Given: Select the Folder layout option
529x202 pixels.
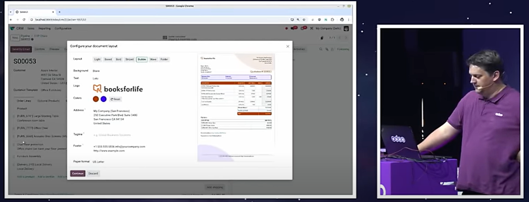Looking at the screenshot, I should point(164,59).
